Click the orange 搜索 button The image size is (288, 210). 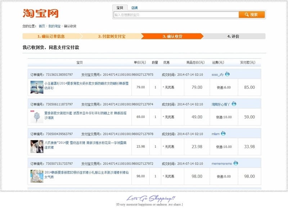point(252,15)
